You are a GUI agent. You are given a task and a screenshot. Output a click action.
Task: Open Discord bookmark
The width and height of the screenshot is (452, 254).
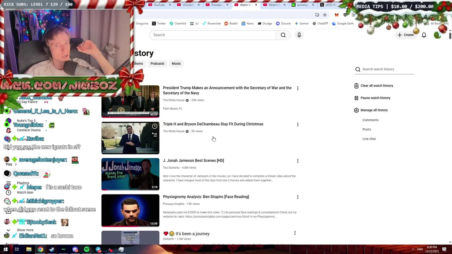[x=283, y=24]
